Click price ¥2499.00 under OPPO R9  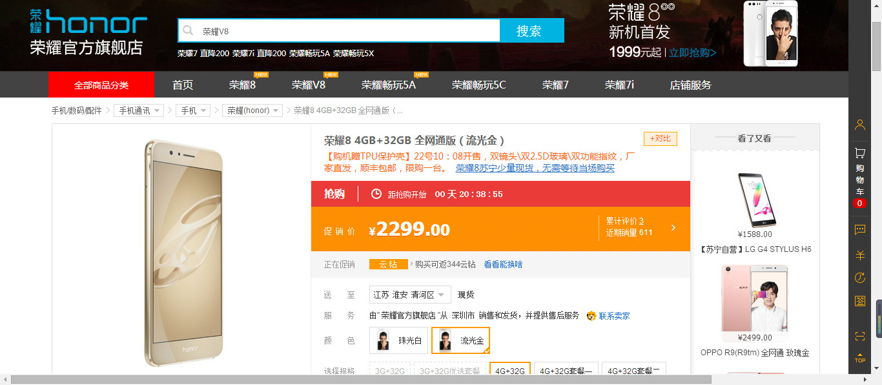(x=755, y=338)
